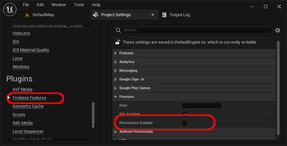This screenshot has width=287, height=146.
Task: Toggle the SSL Enabled checkbox
Action: (184, 114)
